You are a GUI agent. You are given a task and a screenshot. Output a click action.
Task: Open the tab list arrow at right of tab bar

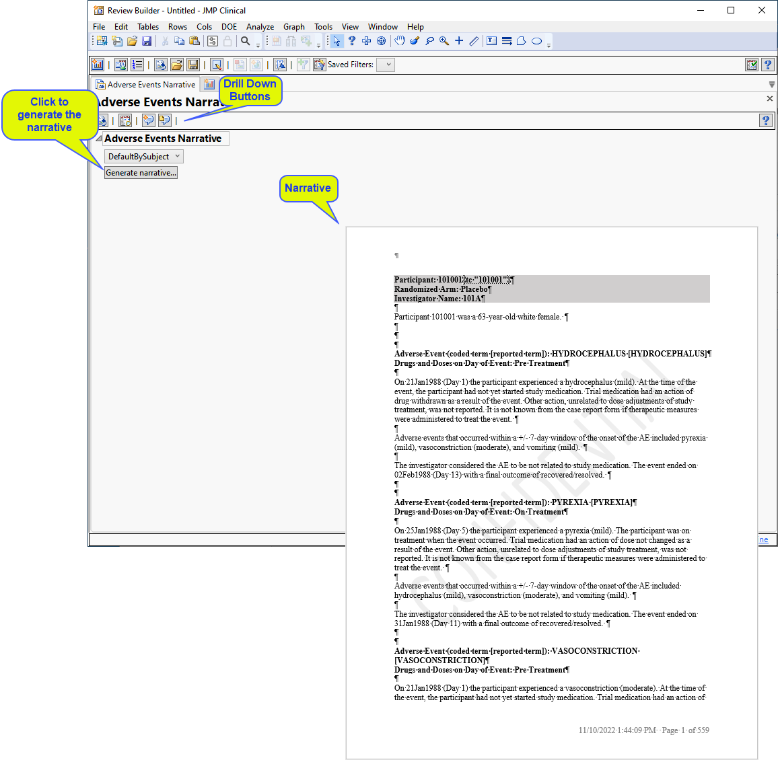pos(771,85)
